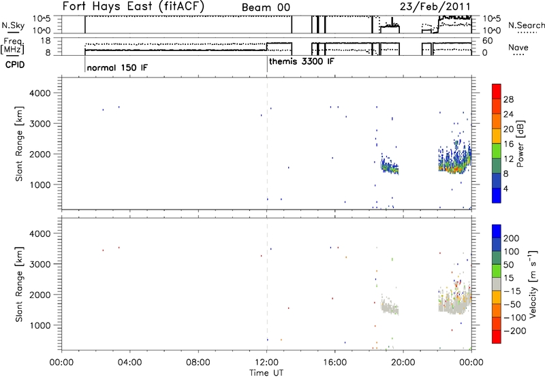Pick the gray -15 to 15 Velocity segment
Viewport: 545px width, 377px height.
[x=497, y=284]
